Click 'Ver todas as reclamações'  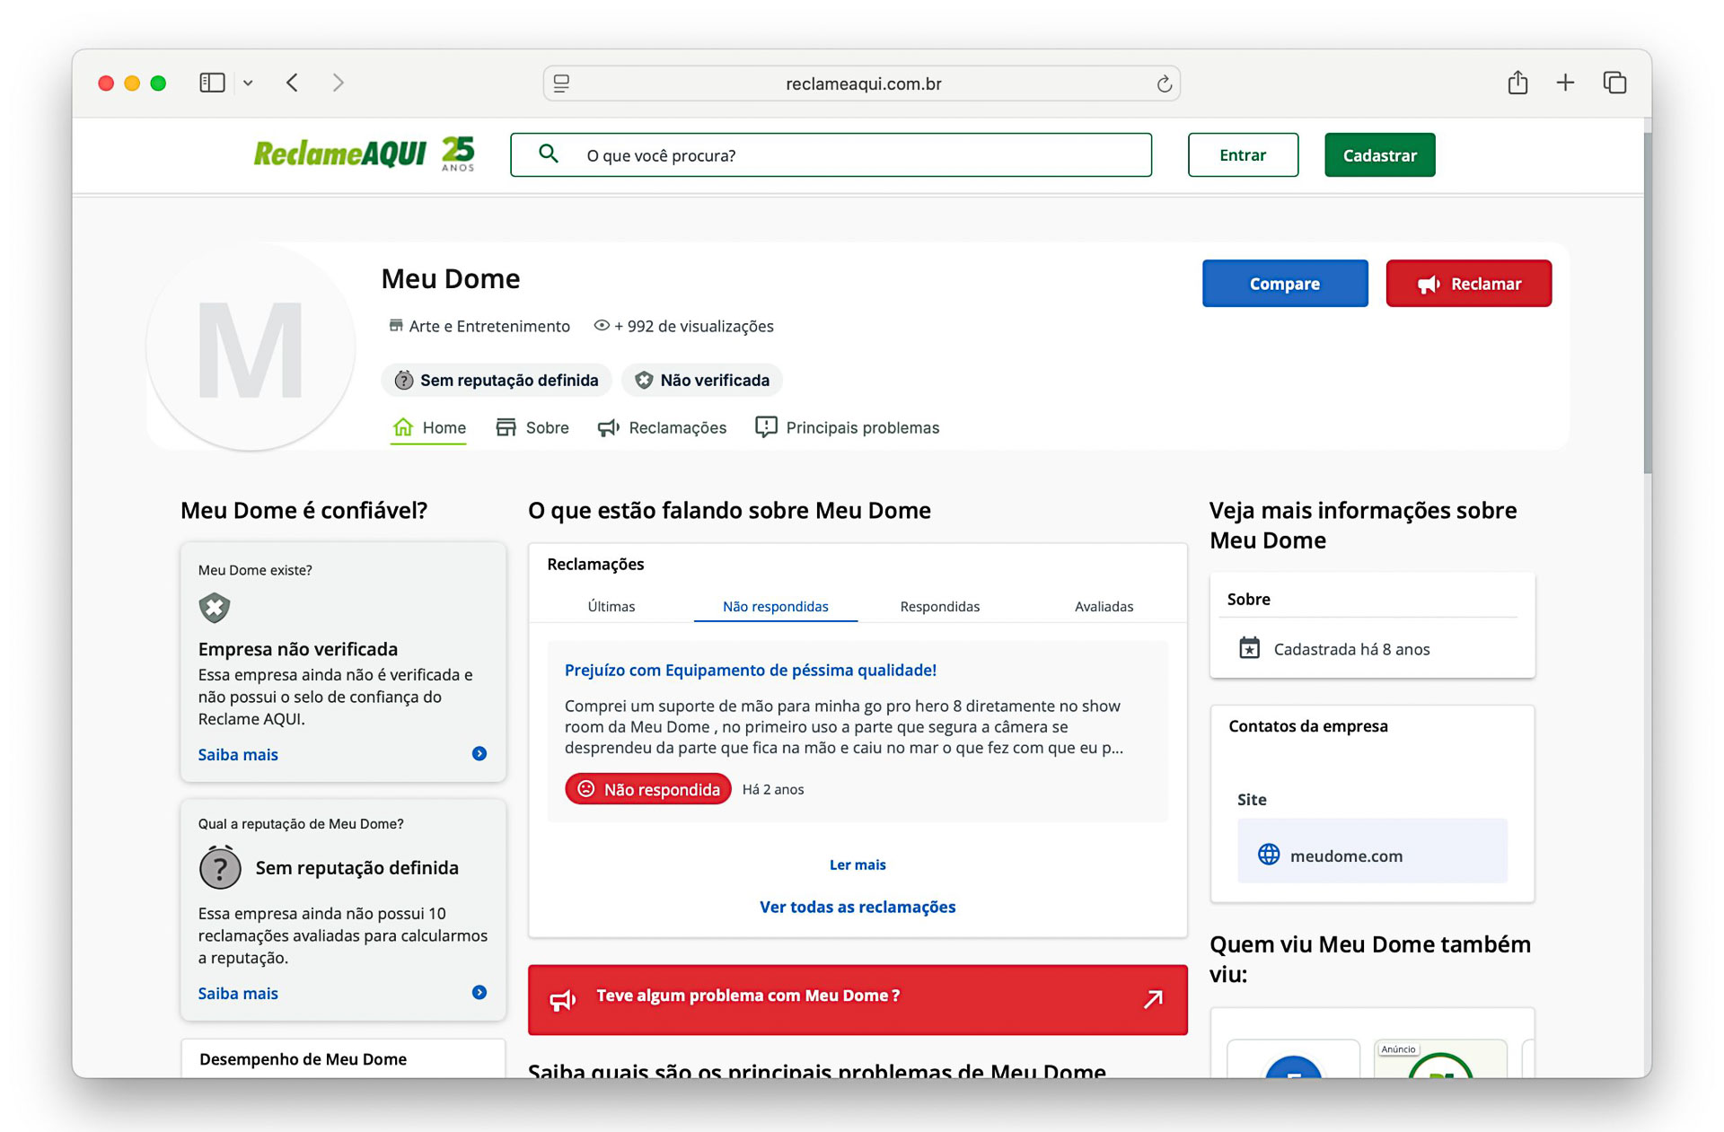[858, 908]
